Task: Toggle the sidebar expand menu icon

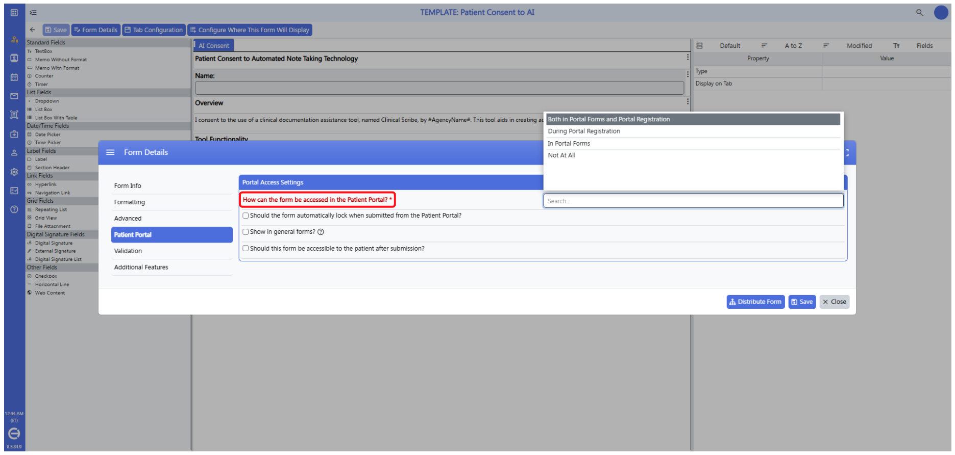Action: click(x=33, y=12)
